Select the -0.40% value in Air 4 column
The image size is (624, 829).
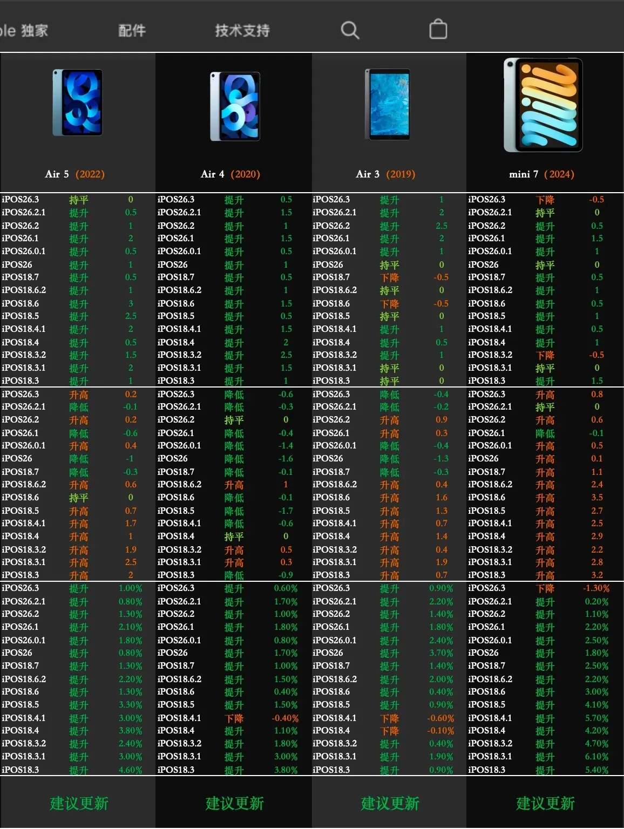pos(286,718)
